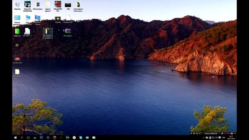Open the red circular taskbar app
Screen dimensions: 249x140
coord(54,138)
